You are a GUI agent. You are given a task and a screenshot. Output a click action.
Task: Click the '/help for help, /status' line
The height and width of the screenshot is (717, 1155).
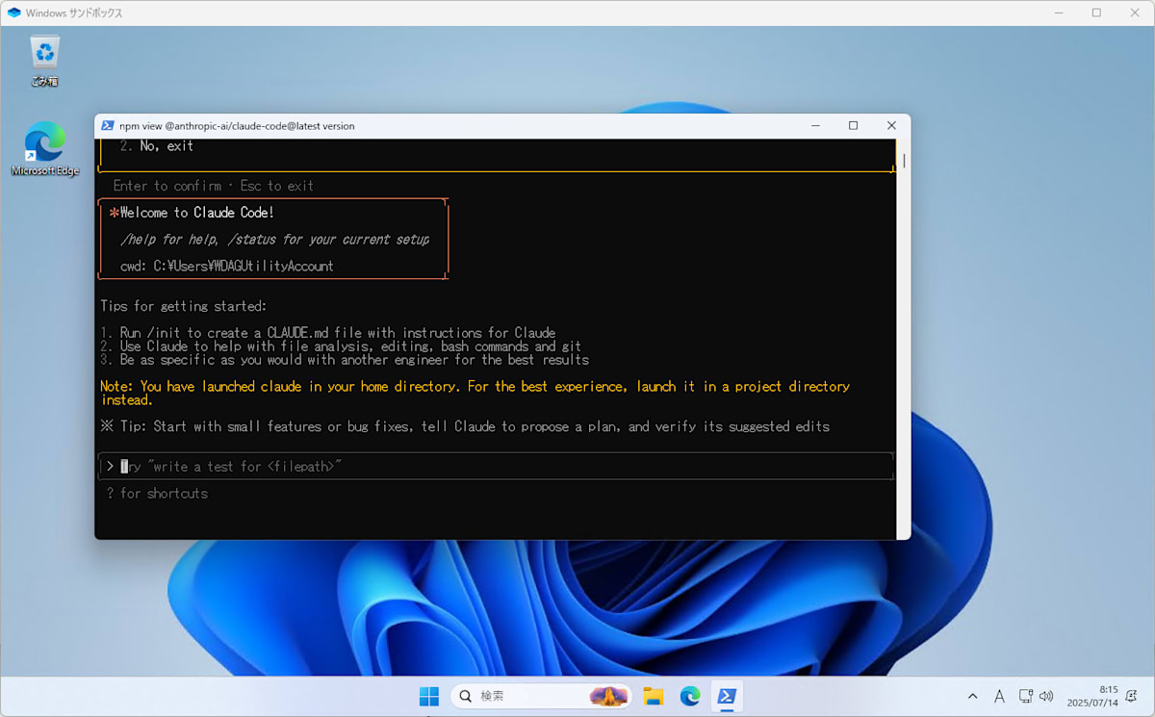click(275, 240)
